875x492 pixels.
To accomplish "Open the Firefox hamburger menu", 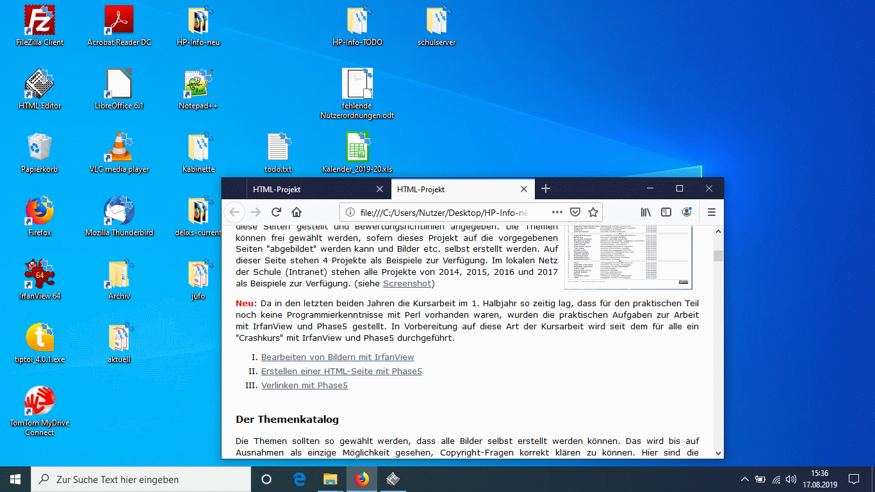I will [711, 212].
